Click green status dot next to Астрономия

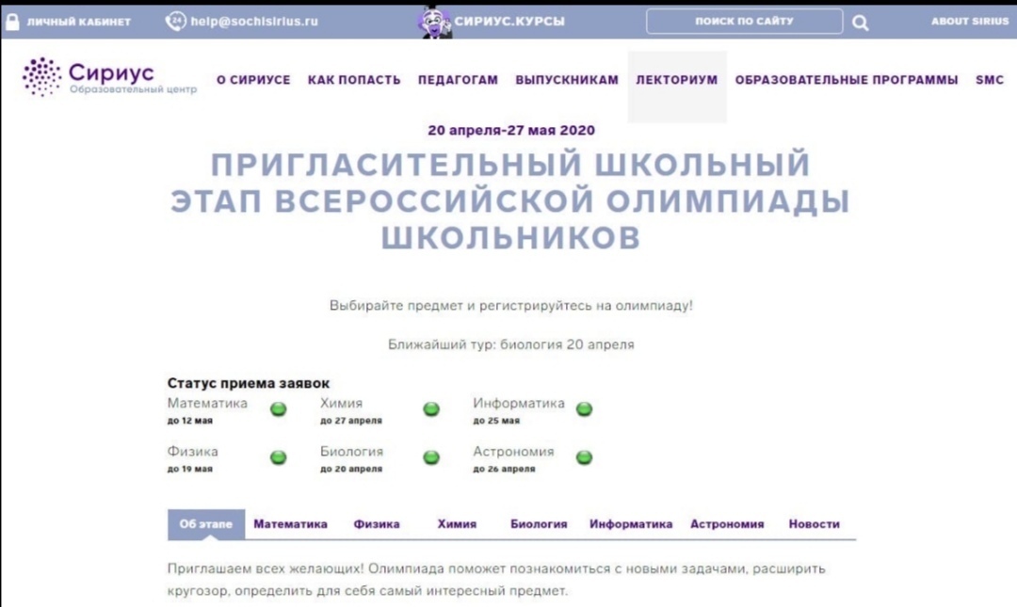click(x=584, y=457)
